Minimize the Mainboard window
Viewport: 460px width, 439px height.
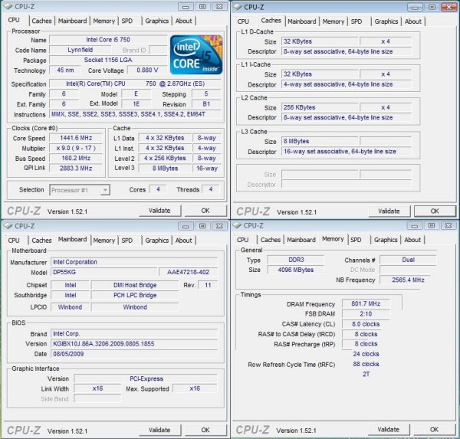click(x=186, y=226)
